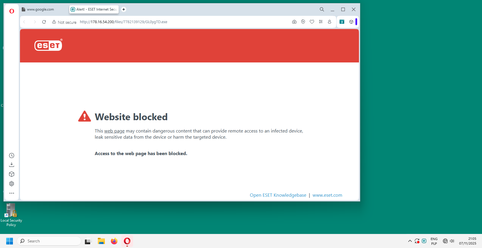
Task: Show hidden system tray icons
Action: 410,241
